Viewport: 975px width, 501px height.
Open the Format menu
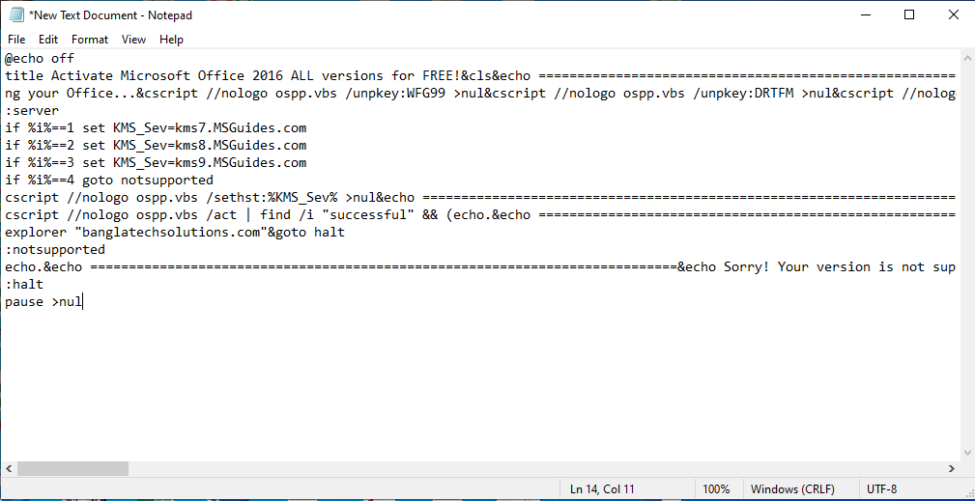[90, 40]
